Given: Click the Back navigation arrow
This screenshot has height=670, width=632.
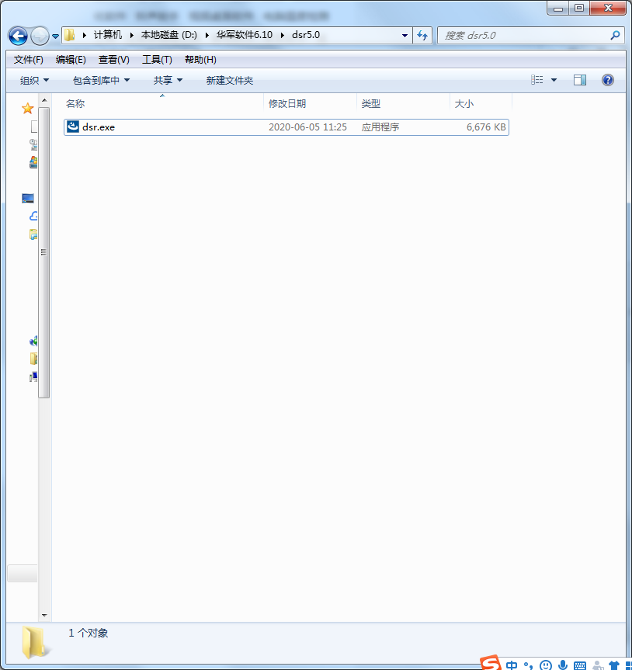Looking at the screenshot, I should (x=16, y=35).
